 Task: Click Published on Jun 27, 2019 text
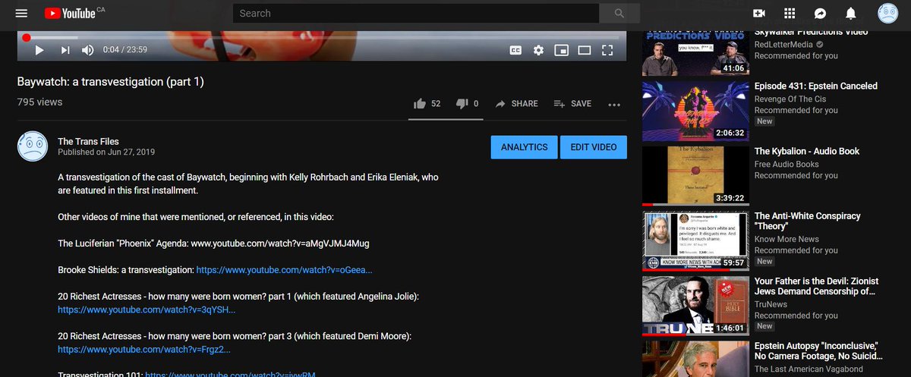(106, 152)
